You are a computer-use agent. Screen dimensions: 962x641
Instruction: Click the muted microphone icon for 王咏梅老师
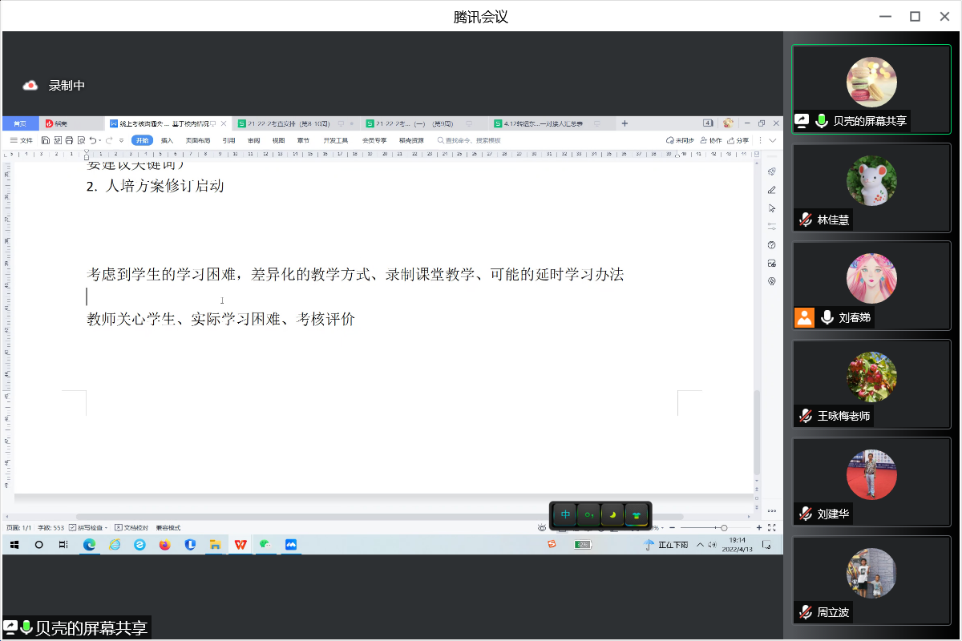tap(805, 416)
